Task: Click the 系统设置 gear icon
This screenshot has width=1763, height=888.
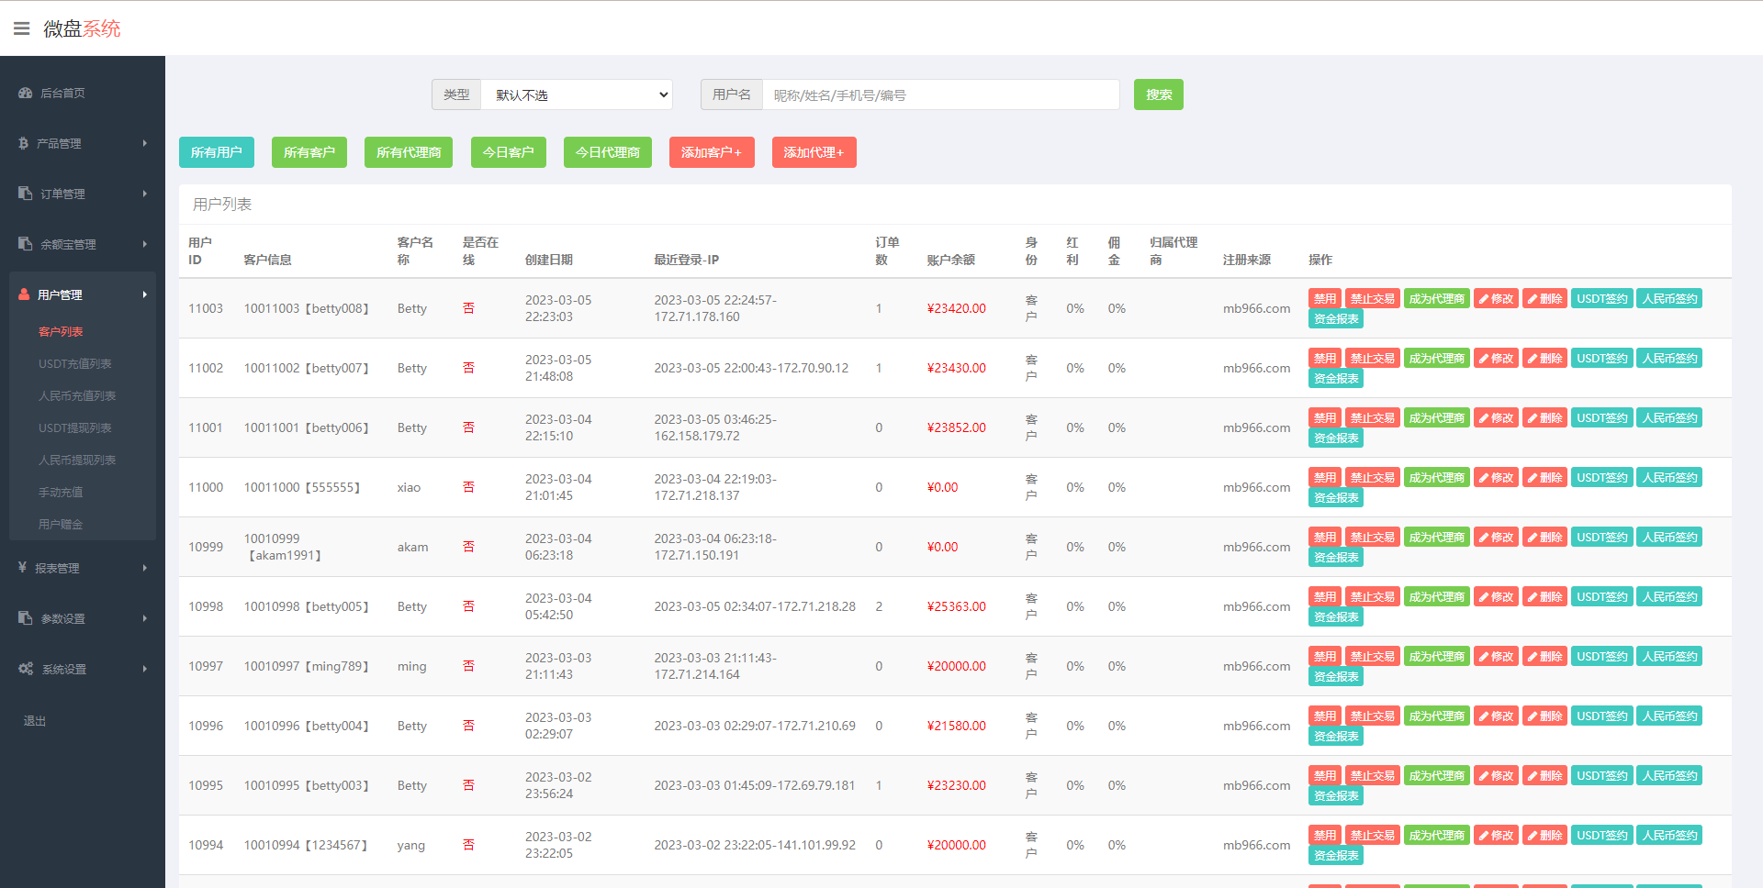Action: pyautogui.click(x=26, y=668)
